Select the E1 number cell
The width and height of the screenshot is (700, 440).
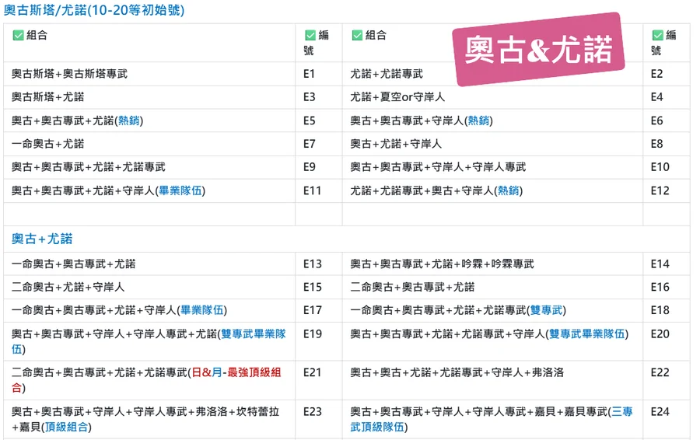(x=309, y=74)
